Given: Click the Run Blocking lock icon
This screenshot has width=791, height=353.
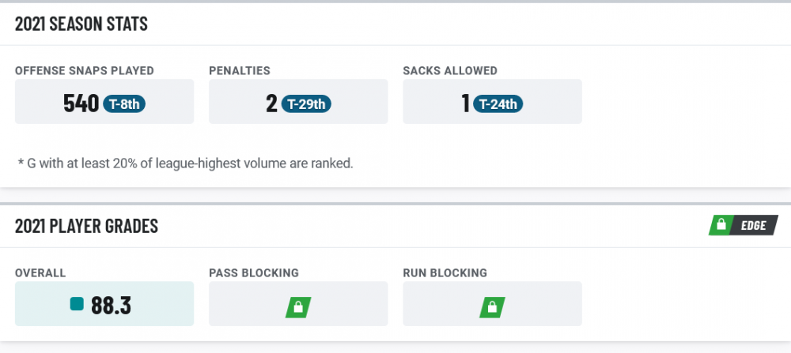Looking at the screenshot, I should (492, 307).
